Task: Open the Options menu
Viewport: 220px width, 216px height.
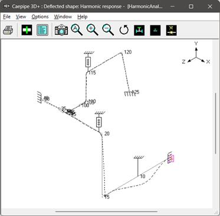Action: [40, 17]
